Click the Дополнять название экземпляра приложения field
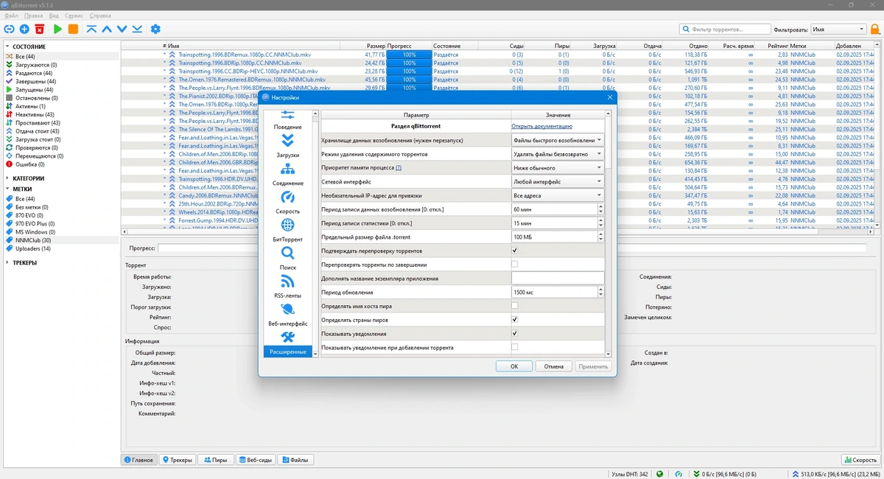 click(558, 278)
